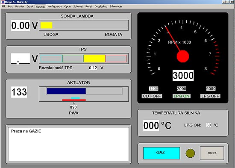235x168 pixels.
Task: Click the Bingo S app icon in the title bar
Action: [x=3, y=2]
